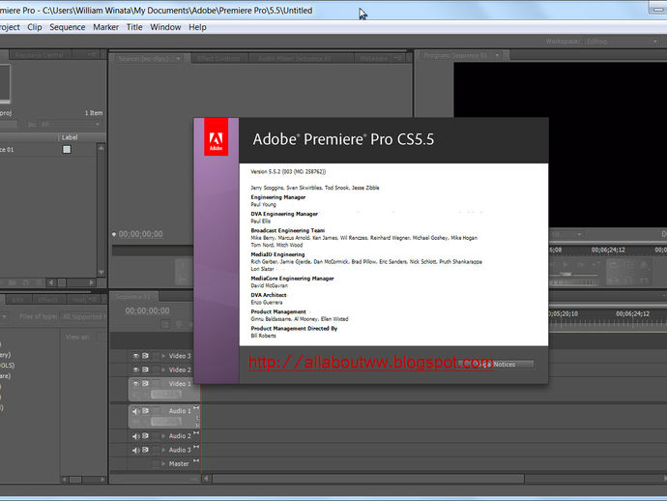Open the Project panel In: filter dropdown
The height and width of the screenshot is (501, 667).
click(71, 125)
